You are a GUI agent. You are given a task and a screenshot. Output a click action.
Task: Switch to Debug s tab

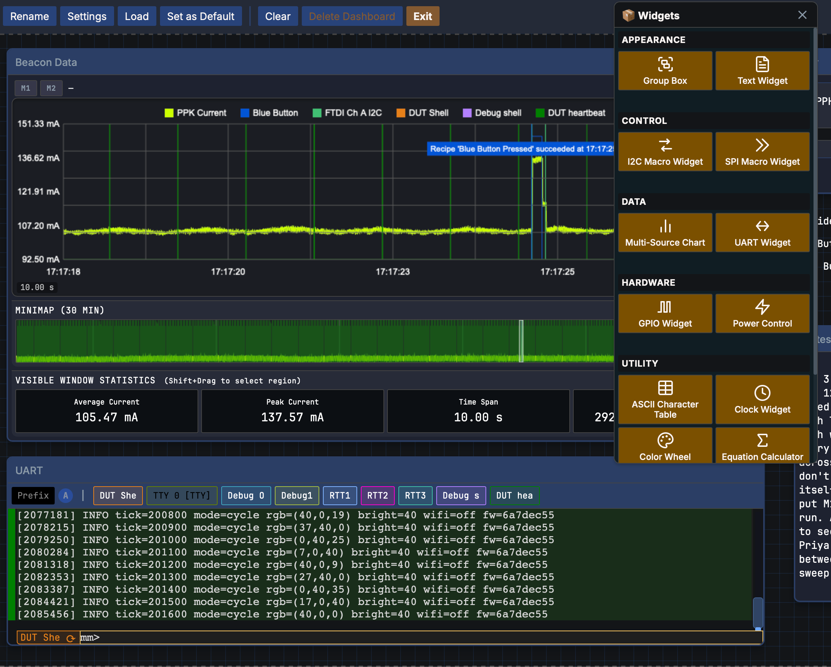(461, 495)
